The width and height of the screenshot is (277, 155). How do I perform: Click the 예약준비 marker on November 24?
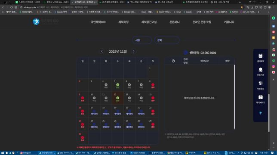[94, 125]
